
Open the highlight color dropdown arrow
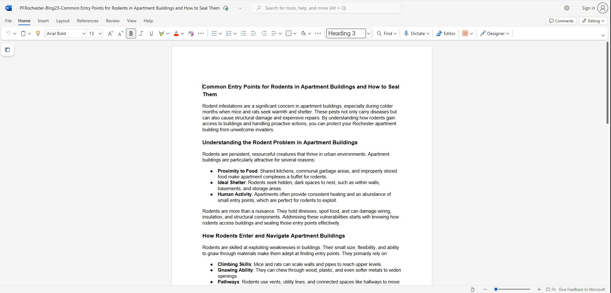168,33
